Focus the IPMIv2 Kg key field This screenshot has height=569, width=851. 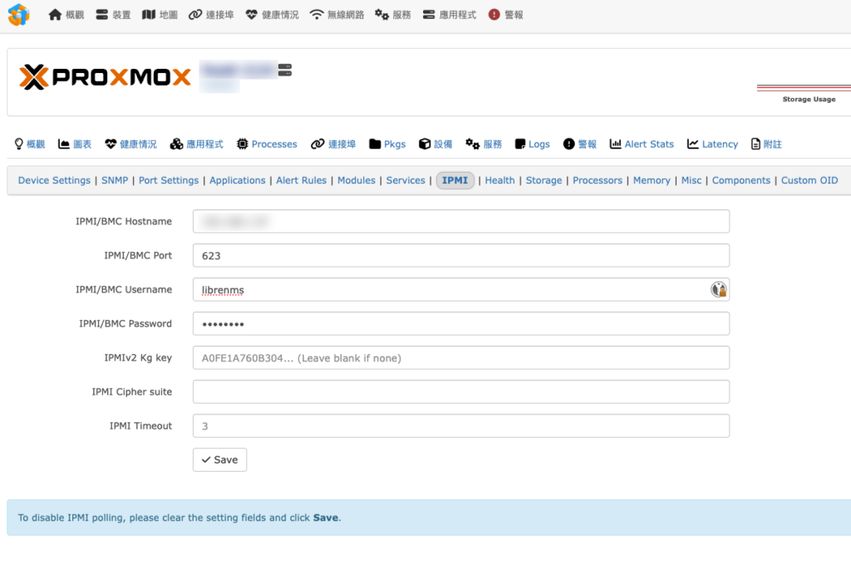[x=461, y=358]
